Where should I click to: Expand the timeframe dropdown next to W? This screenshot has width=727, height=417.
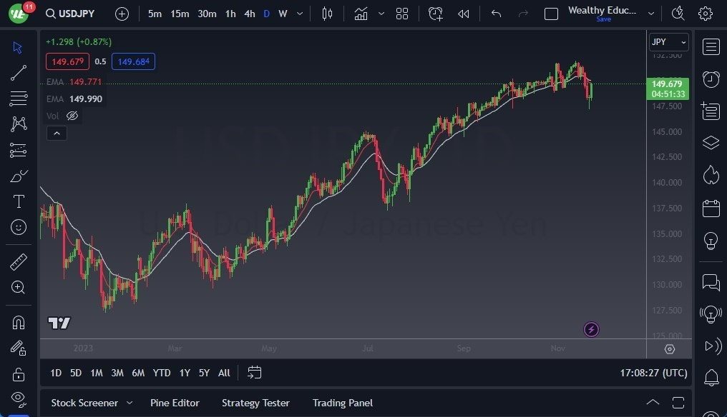299,14
